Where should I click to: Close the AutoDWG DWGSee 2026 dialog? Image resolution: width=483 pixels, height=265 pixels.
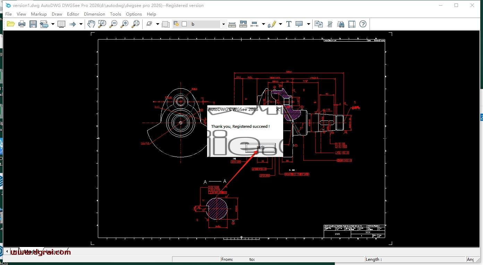[278, 109]
